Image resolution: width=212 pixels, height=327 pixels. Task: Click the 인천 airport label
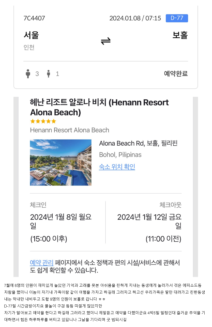(29, 47)
